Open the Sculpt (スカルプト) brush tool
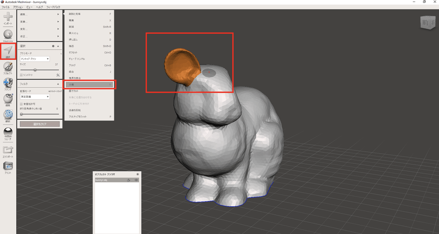Viewport: 439px width, 234px height. coord(8,67)
